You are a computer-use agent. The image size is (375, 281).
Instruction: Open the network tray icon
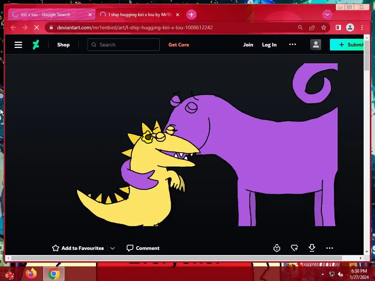(332, 274)
